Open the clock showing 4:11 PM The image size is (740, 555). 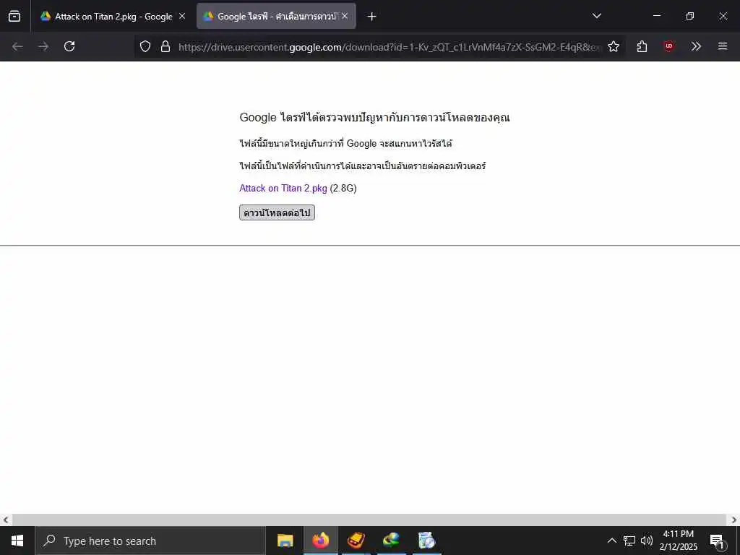click(x=678, y=541)
